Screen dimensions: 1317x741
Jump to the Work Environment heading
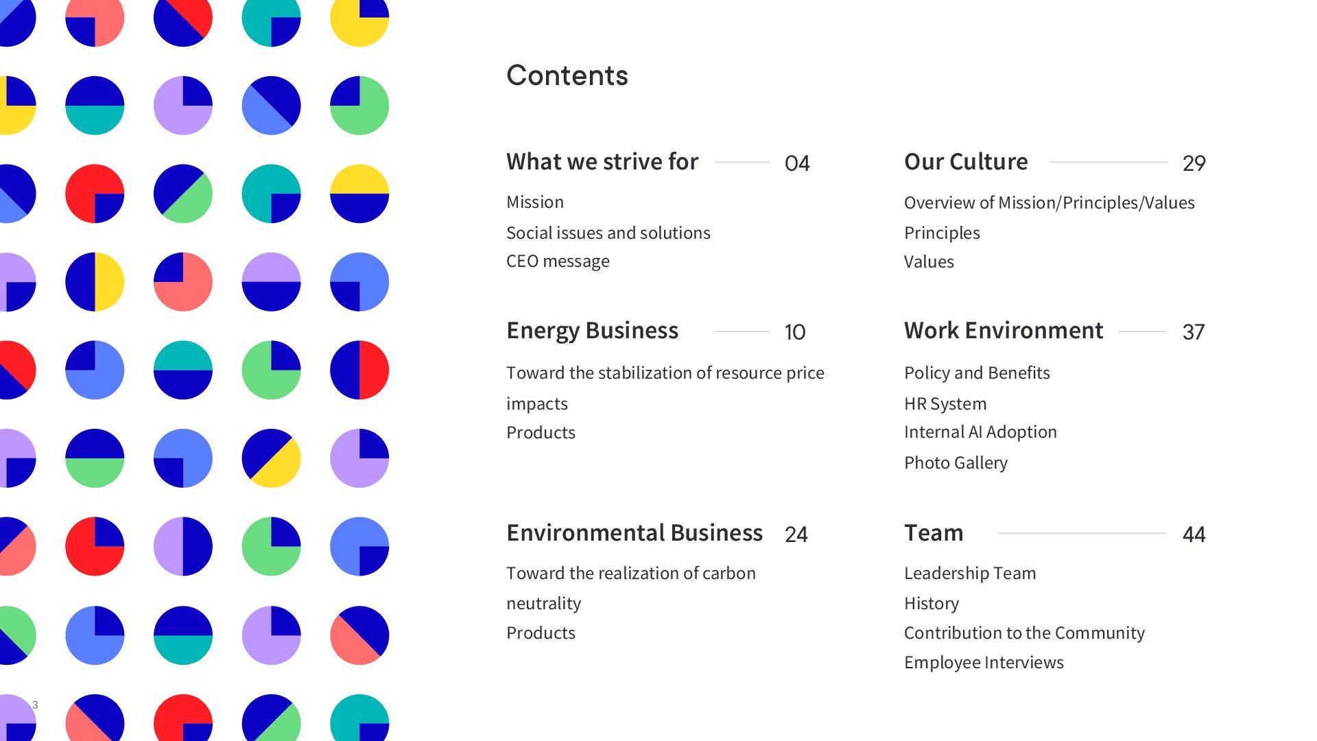[1003, 331]
